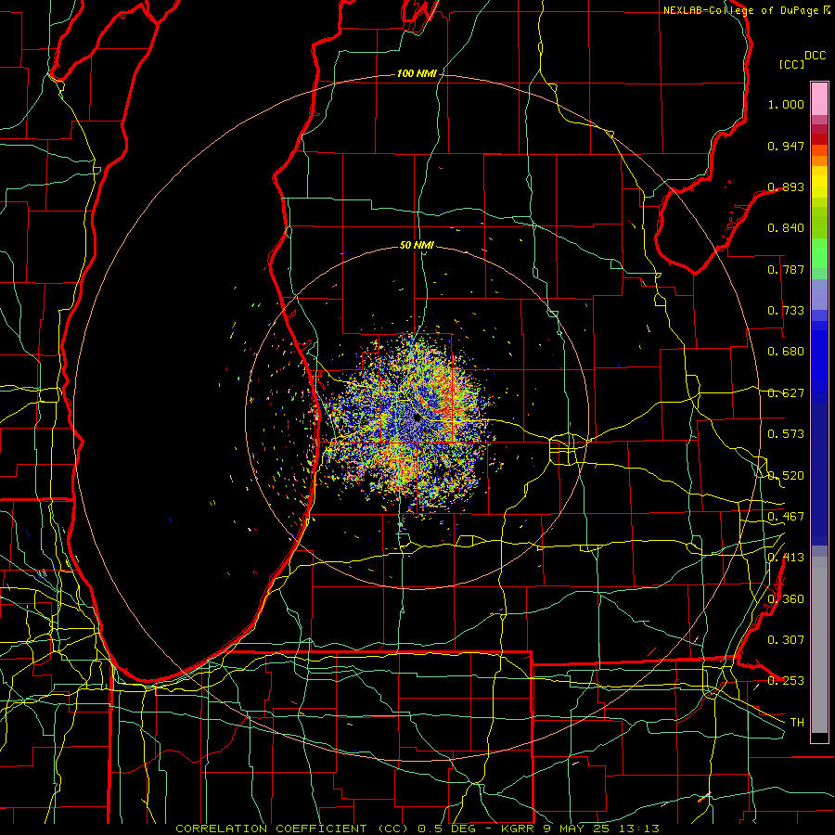
Task: Click the black radar site dot at center
Action: tap(417, 417)
